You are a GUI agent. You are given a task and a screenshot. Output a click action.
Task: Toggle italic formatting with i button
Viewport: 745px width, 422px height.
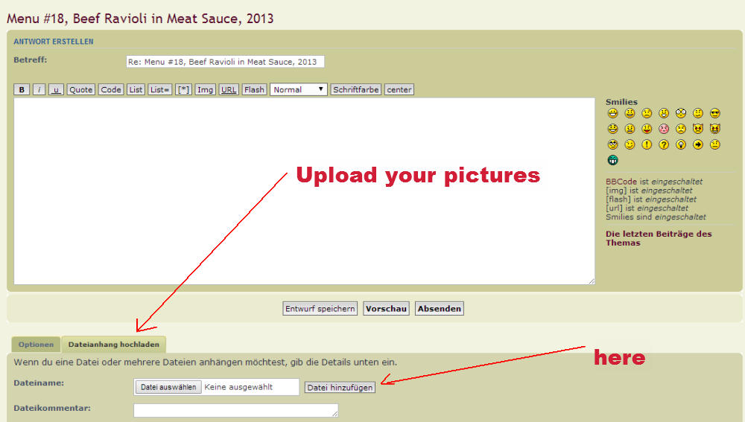point(39,89)
